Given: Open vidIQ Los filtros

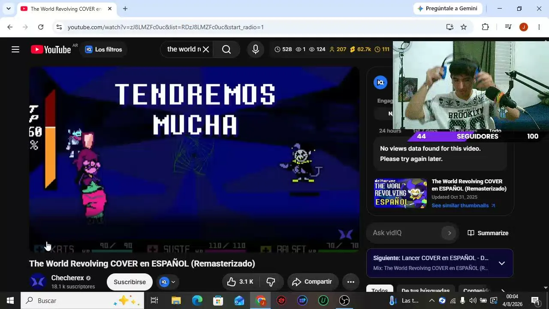Looking at the screenshot, I should tap(103, 49).
